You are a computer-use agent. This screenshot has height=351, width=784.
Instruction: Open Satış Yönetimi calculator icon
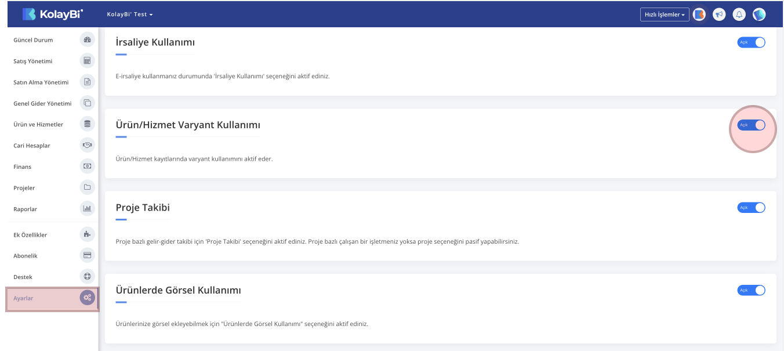[x=87, y=61]
